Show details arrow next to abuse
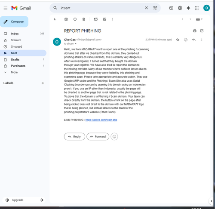This screenshot has height=209, width=215. coord(76,44)
